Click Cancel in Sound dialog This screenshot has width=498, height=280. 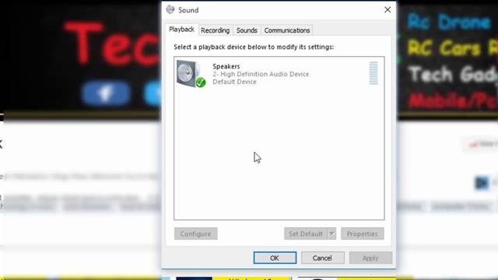322,257
